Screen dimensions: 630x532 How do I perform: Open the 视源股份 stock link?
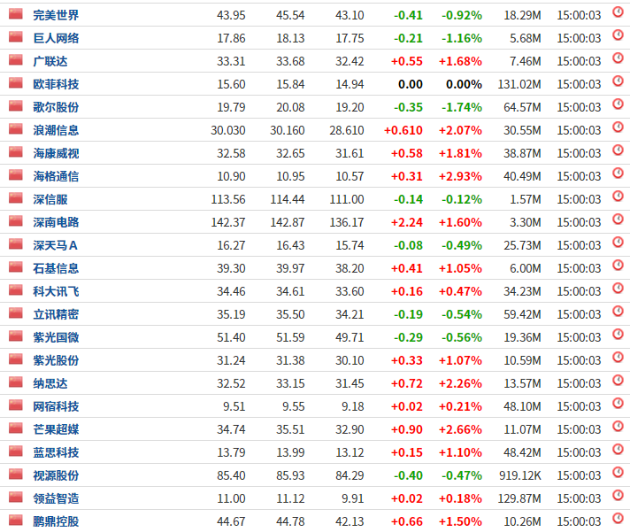coord(56,475)
